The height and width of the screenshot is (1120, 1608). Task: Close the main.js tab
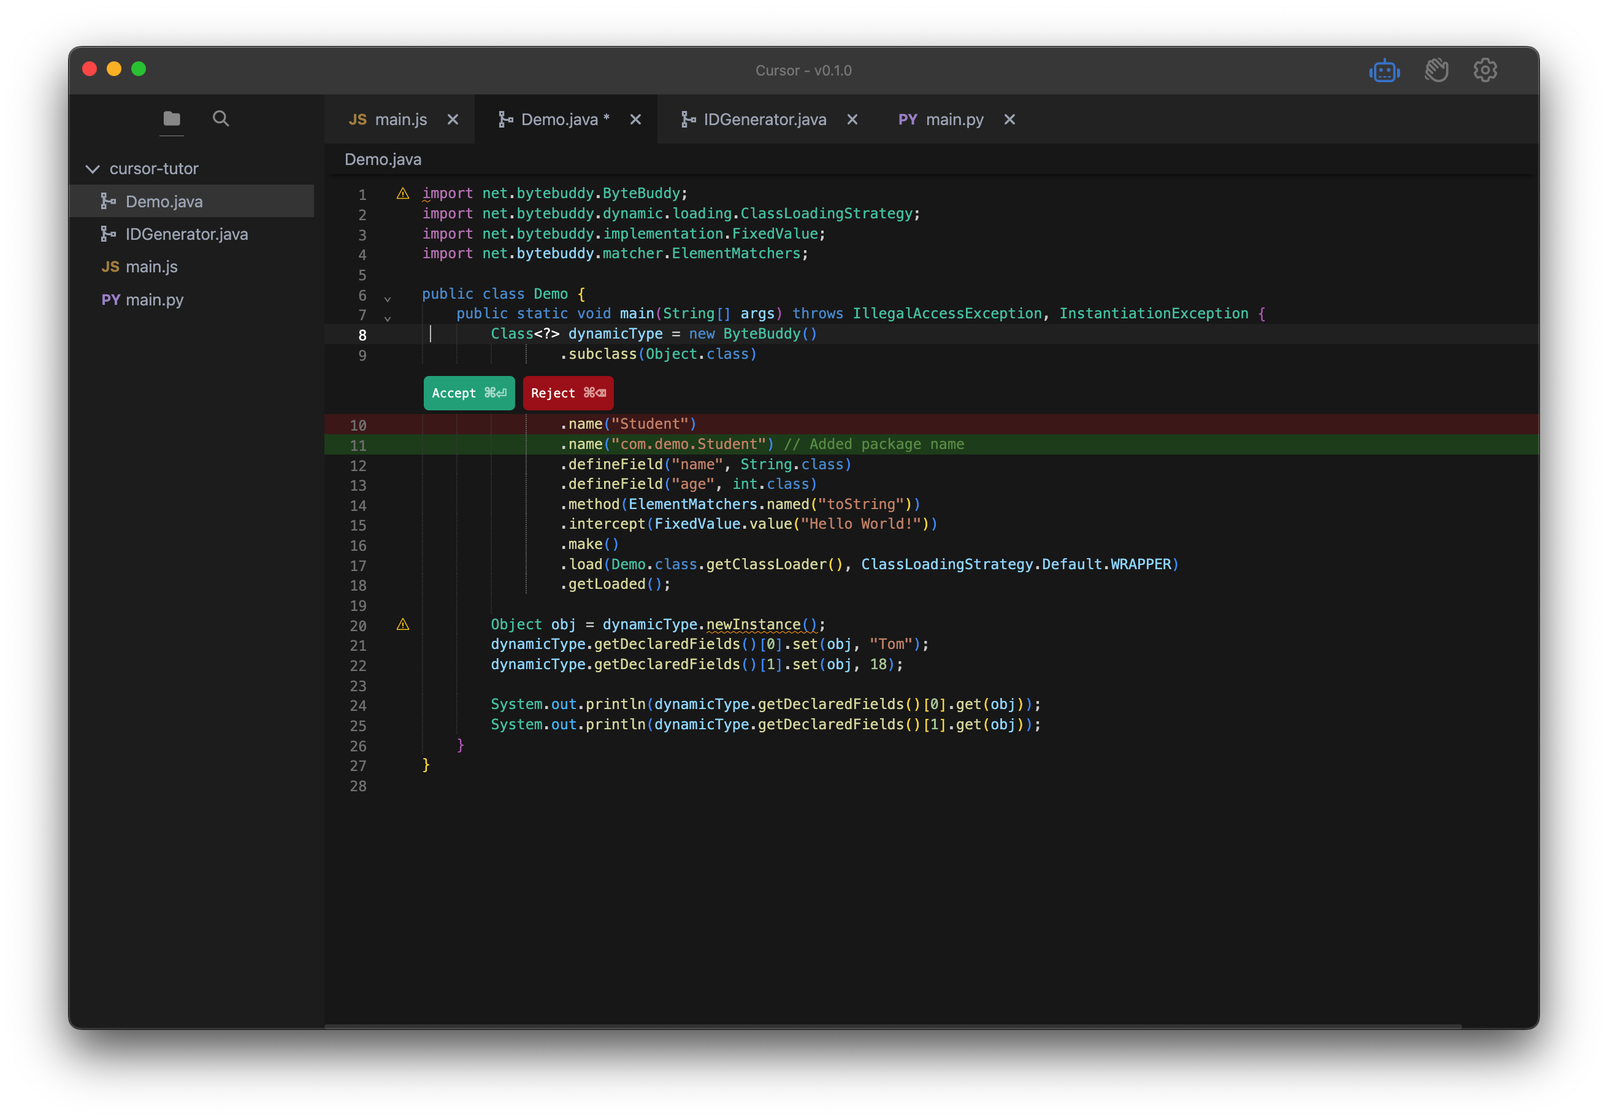click(x=453, y=120)
